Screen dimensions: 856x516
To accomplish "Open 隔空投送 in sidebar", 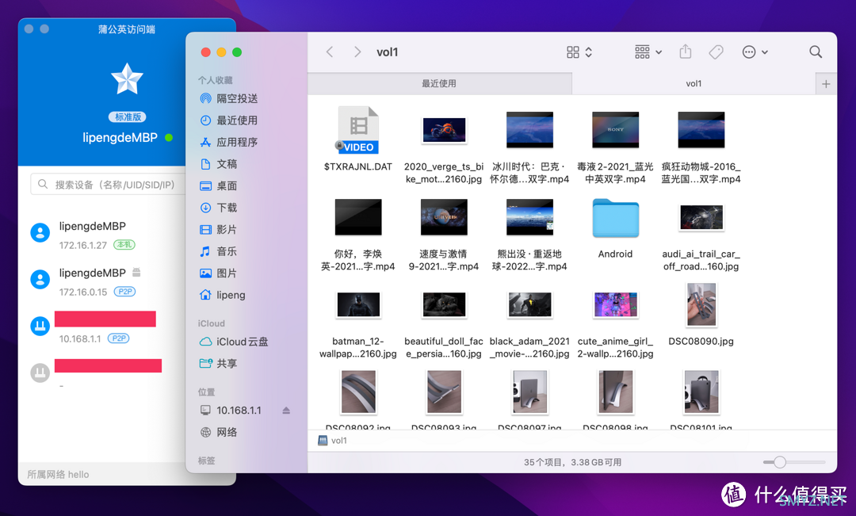I will (x=229, y=98).
